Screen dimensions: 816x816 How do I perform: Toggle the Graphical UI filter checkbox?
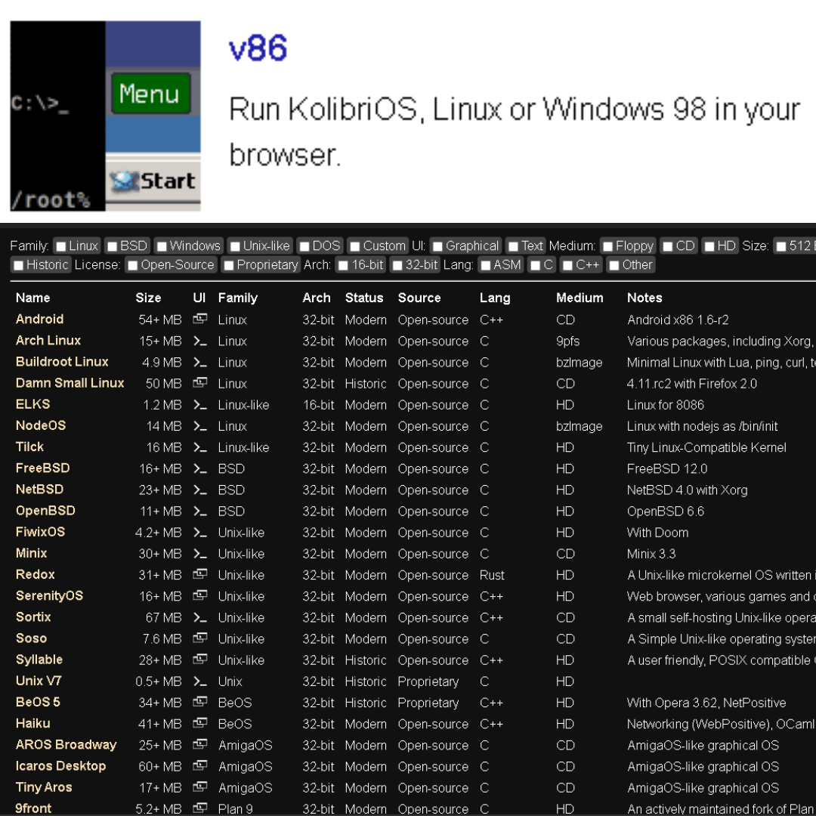point(437,246)
